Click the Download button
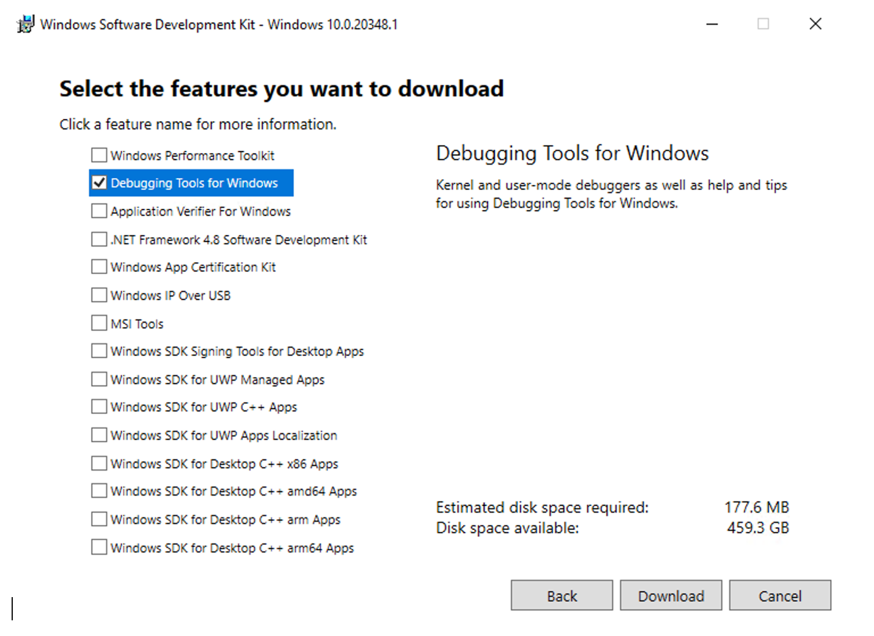The height and width of the screenshot is (636, 874). (671, 595)
